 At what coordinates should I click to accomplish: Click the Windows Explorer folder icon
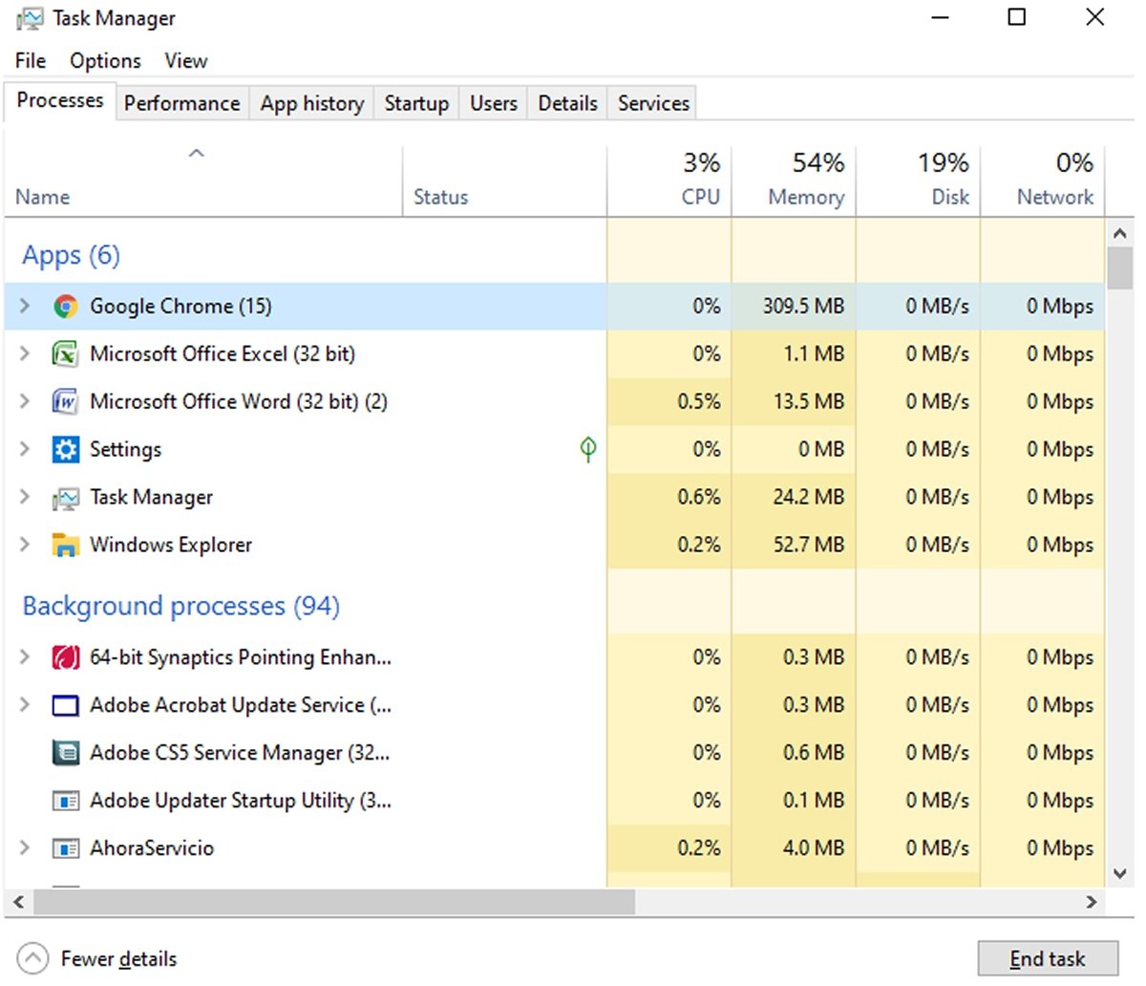coord(65,546)
